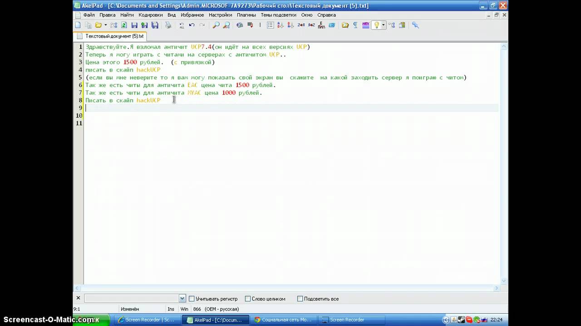Enable the Подсветить все checkbox
581x326 pixels.
click(x=300, y=299)
